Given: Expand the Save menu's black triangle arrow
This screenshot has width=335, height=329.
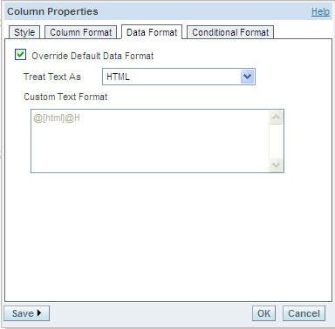Looking at the screenshot, I should point(39,313).
